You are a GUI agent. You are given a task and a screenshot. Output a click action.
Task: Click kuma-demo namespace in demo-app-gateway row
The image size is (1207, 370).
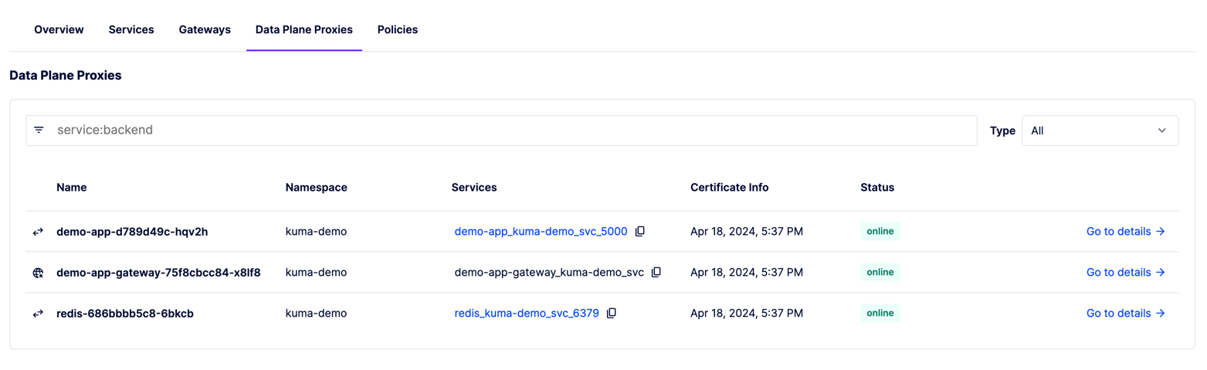pos(317,273)
